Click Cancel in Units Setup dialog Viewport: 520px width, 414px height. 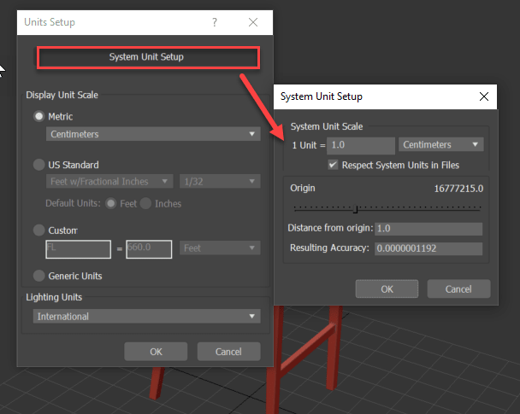pyautogui.click(x=229, y=352)
